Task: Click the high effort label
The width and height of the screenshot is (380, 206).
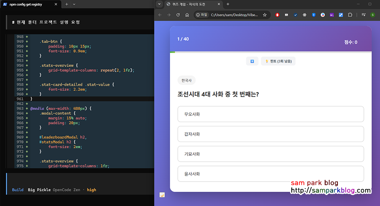Action: [91, 190]
